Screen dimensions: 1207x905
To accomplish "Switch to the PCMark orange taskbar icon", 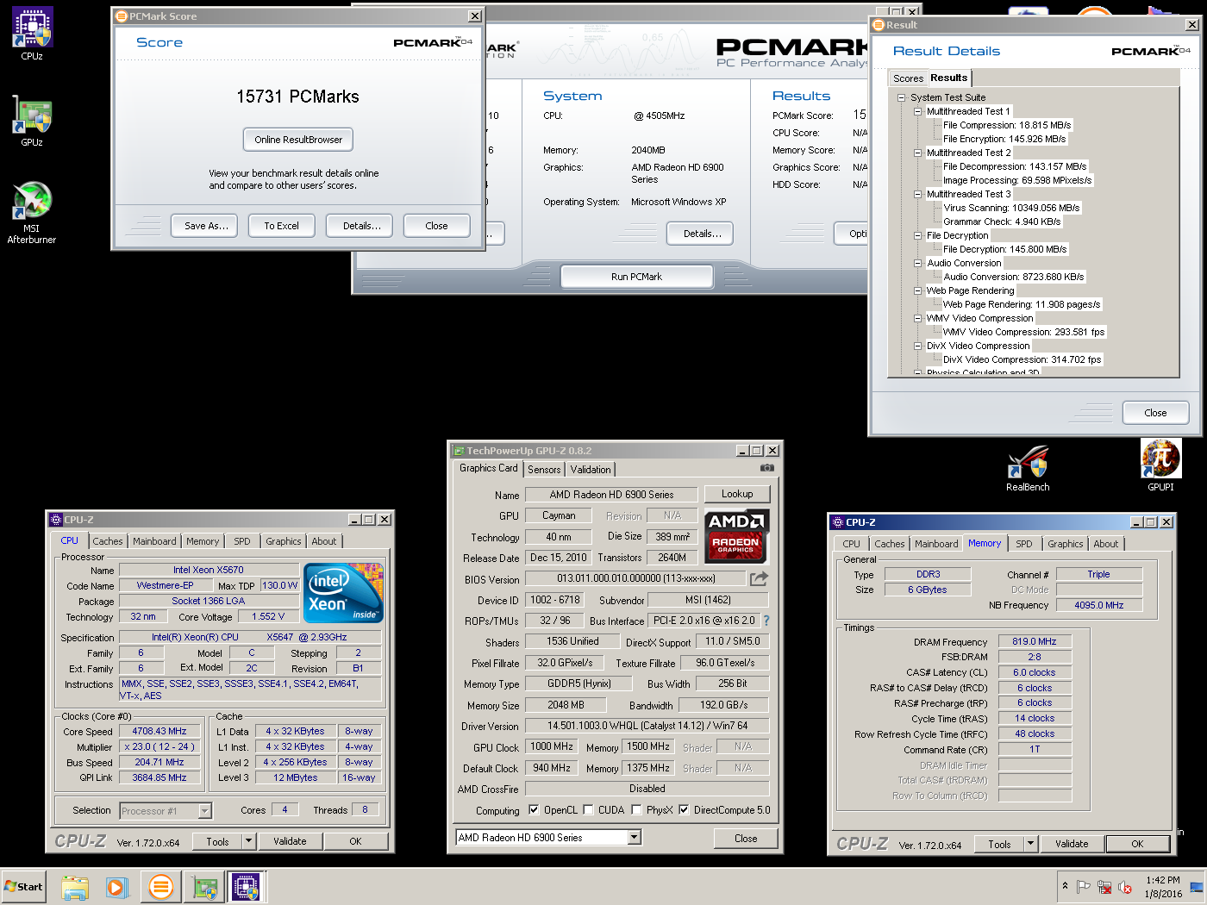I will tap(160, 887).
